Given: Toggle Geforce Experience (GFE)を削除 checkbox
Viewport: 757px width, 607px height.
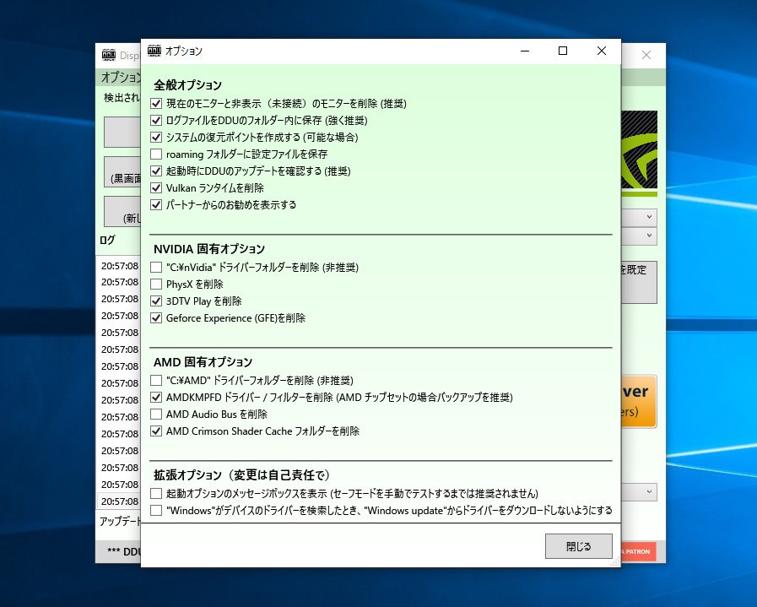Looking at the screenshot, I should pyautogui.click(x=156, y=317).
